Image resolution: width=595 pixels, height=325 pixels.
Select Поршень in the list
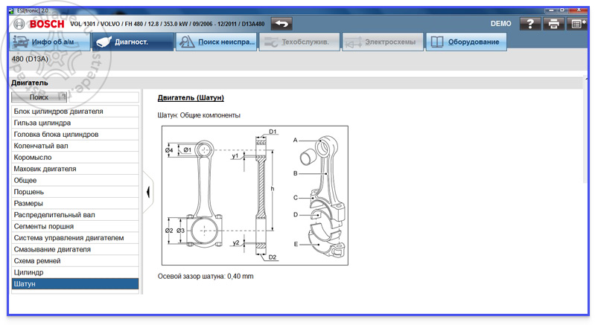tap(75, 192)
